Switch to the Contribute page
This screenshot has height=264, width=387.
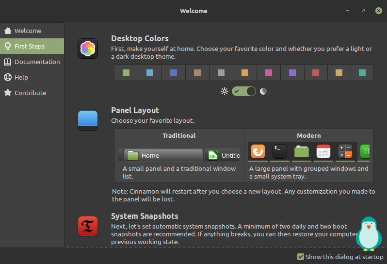click(32, 93)
